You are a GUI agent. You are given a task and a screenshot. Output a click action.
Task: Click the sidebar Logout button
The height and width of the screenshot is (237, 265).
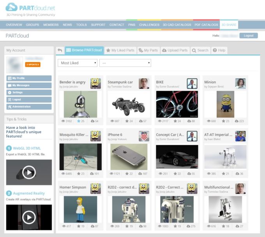(29, 100)
